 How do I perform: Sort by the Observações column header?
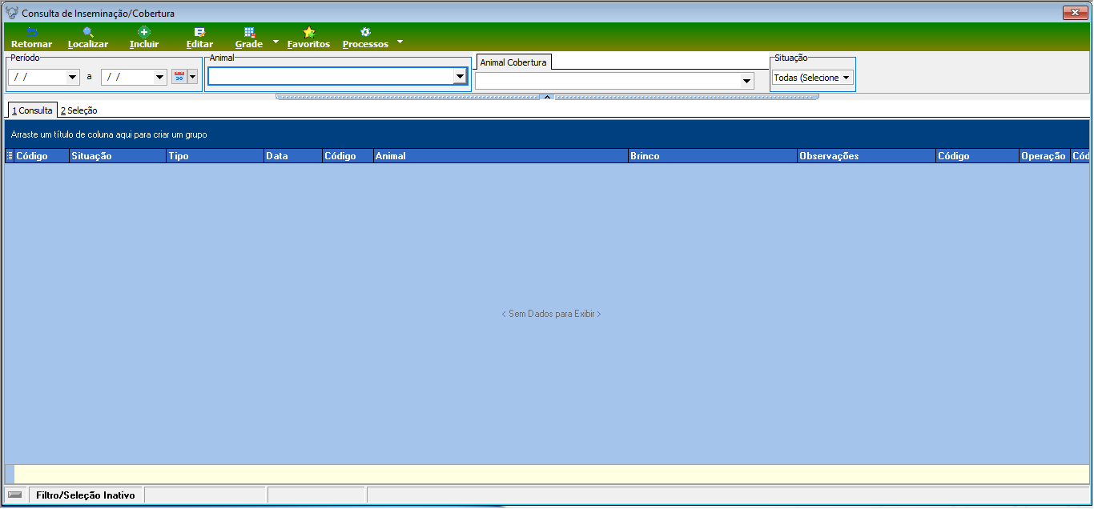click(x=867, y=156)
